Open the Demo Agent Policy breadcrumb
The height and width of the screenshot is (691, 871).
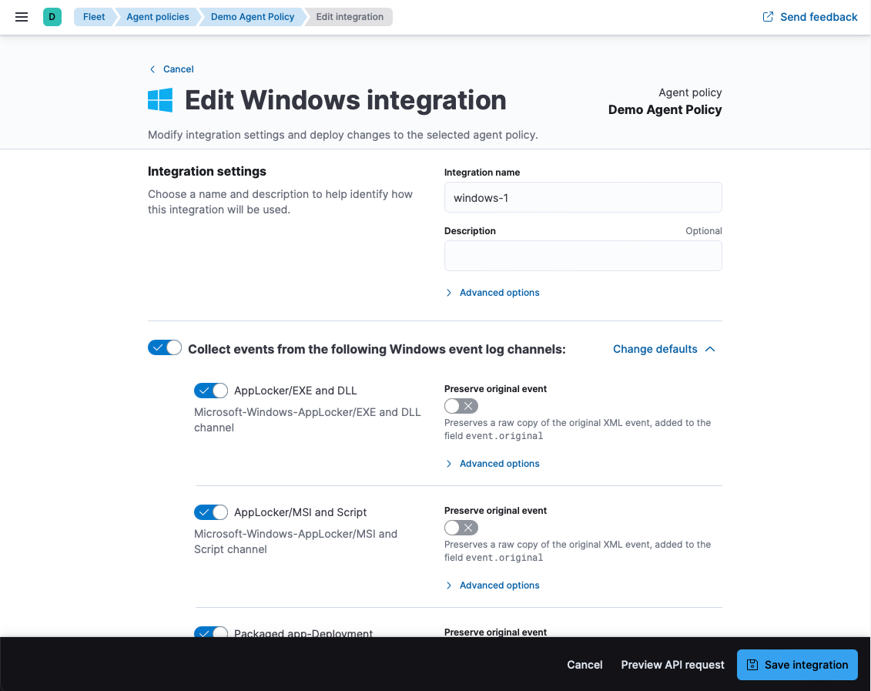(253, 17)
